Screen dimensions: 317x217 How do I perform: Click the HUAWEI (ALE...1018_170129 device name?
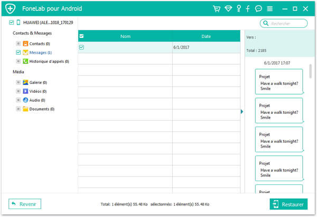pos(48,23)
